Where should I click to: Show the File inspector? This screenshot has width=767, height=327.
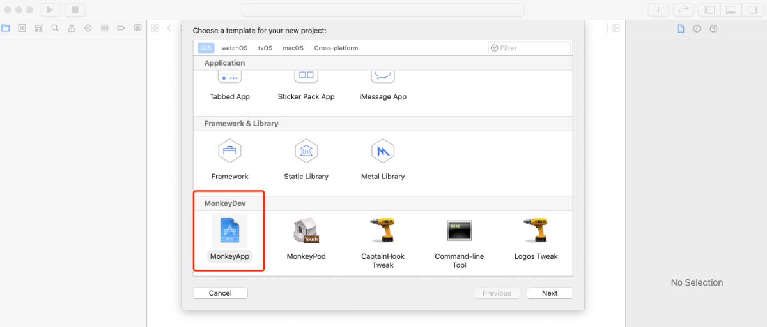pos(681,29)
